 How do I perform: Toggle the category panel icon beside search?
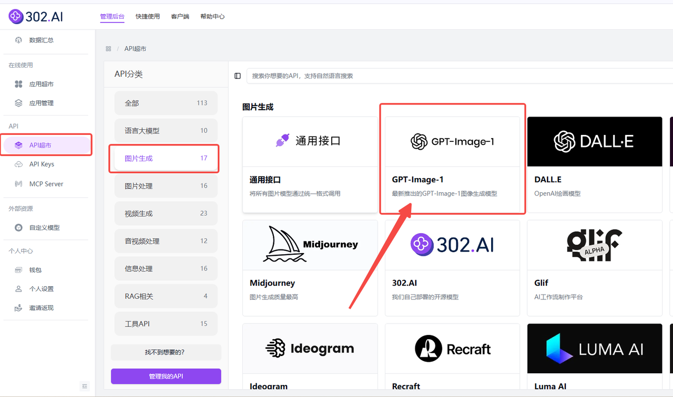pyautogui.click(x=238, y=76)
